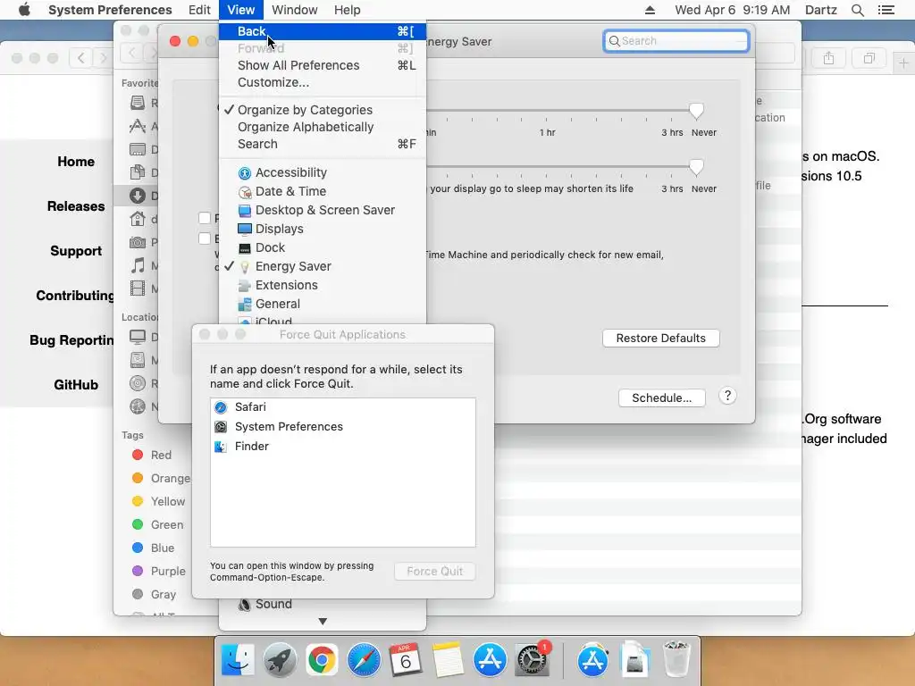Open the GitHub link on webpage
Image resolution: width=915 pixels, height=686 pixels.
point(76,385)
